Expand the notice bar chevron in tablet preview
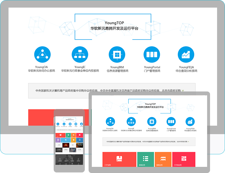This screenshot has height=173, width=225. click(188, 142)
